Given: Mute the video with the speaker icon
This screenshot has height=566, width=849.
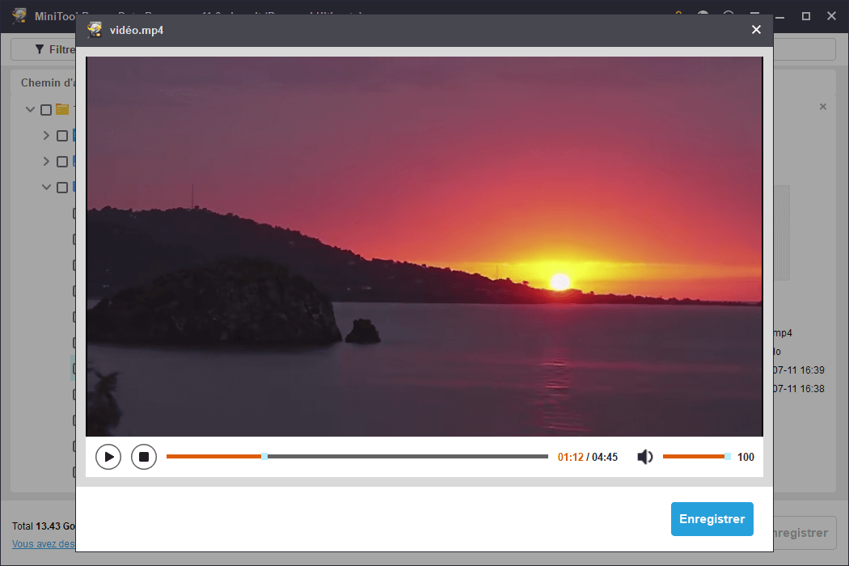Looking at the screenshot, I should 644,457.
